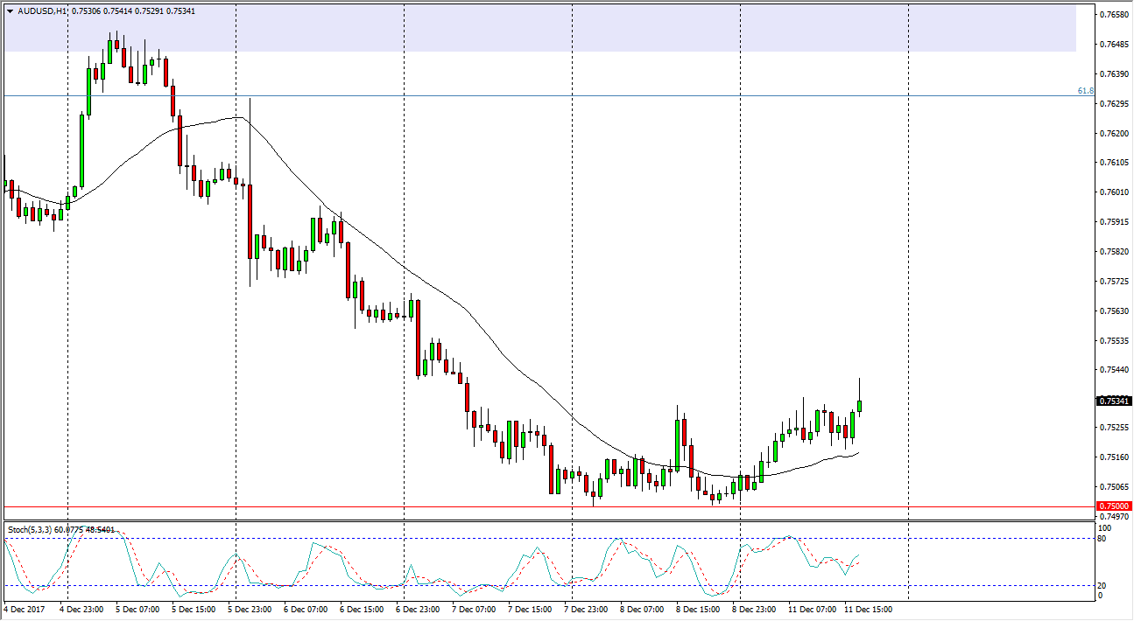
Task: Click the AUDUSD,H1 symbol title
Action: pyautogui.click(x=41, y=13)
